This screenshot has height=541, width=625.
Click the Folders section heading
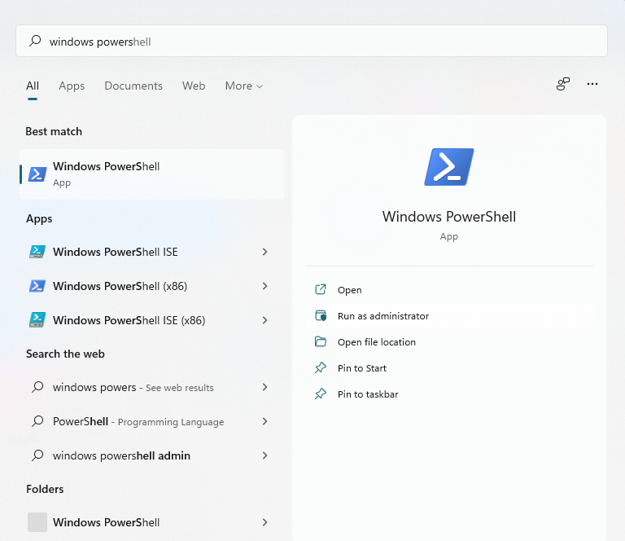pyautogui.click(x=45, y=489)
